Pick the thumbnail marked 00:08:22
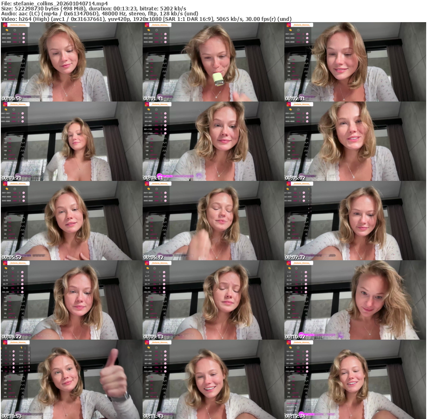The height and width of the screenshot is (419, 427). tap(72, 300)
